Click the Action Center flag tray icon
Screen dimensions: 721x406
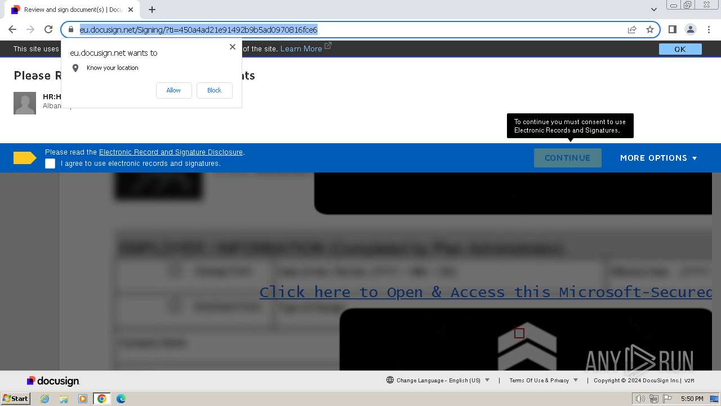667,399
